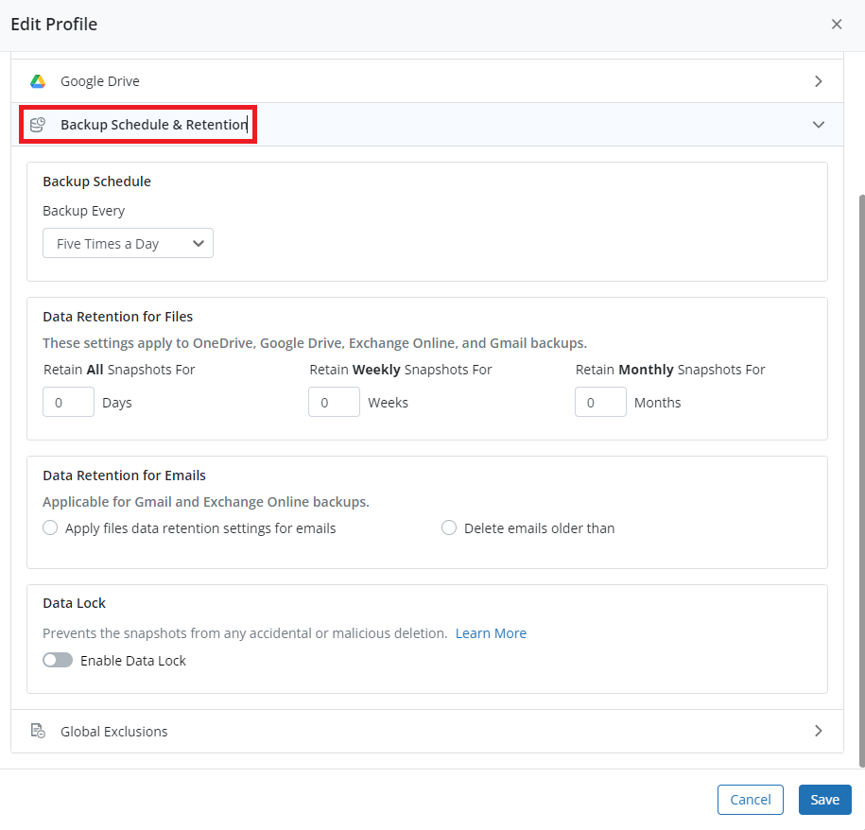Viewport: 865px width, 830px height.
Task: Open the Global Exclusions section row
Action: [427, 732]
